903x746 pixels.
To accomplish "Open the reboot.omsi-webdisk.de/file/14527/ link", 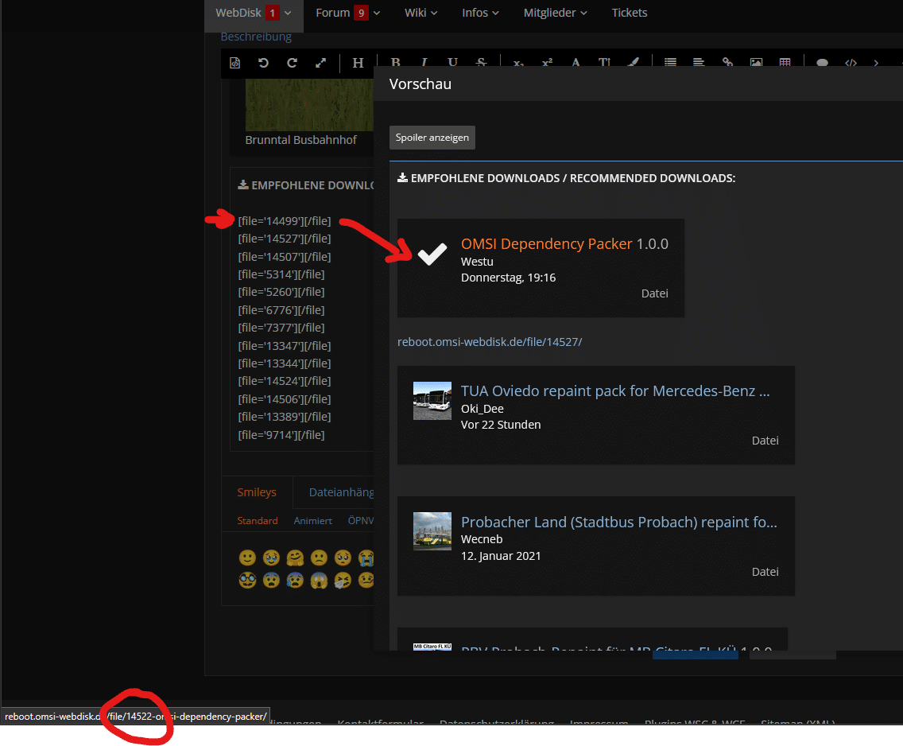I will tap(490, 341).
